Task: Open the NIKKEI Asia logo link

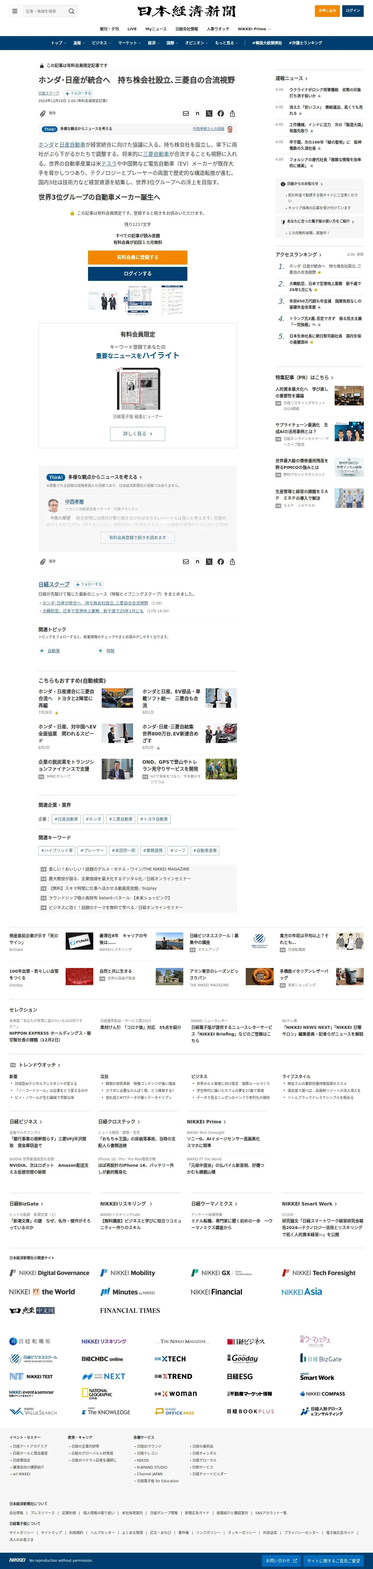Action: click(x=302, y=1291)
